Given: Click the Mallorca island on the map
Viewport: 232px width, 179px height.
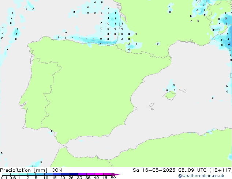Looking at the screenshot, I should 170,95.
